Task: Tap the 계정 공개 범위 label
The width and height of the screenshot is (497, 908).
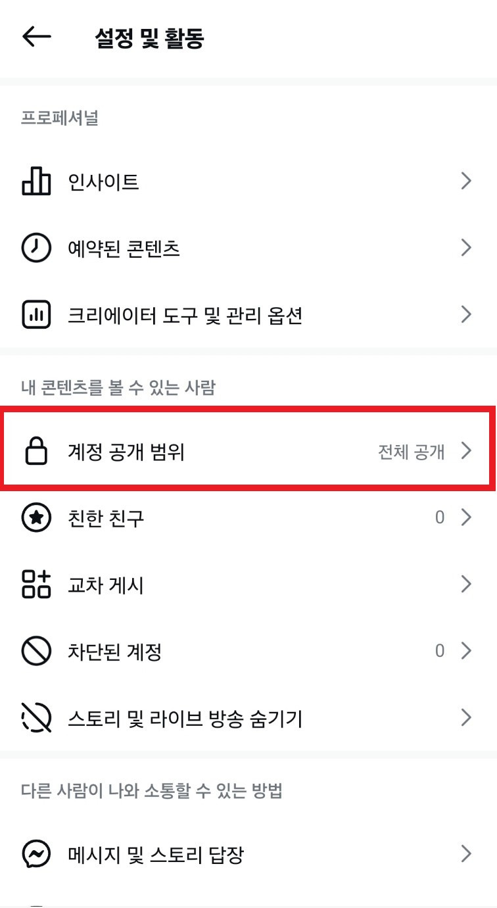Action: [x=126, y=452]
